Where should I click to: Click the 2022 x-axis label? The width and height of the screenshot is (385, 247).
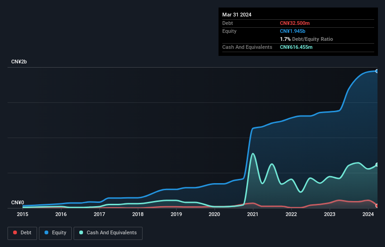point(291,214)
